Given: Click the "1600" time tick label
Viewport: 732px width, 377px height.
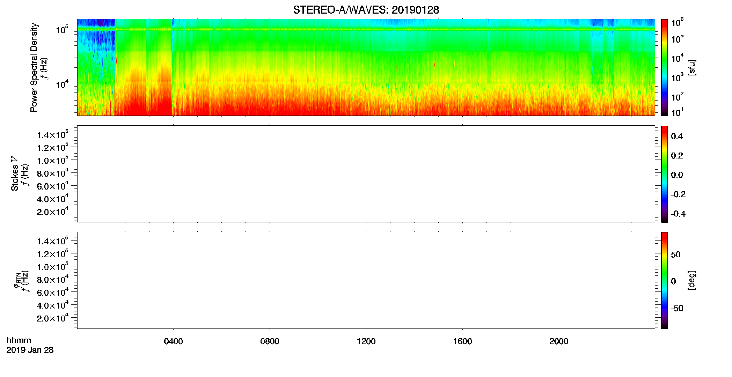Looking at the screenshot, I should pyautogui.click(x=462, y=341).
